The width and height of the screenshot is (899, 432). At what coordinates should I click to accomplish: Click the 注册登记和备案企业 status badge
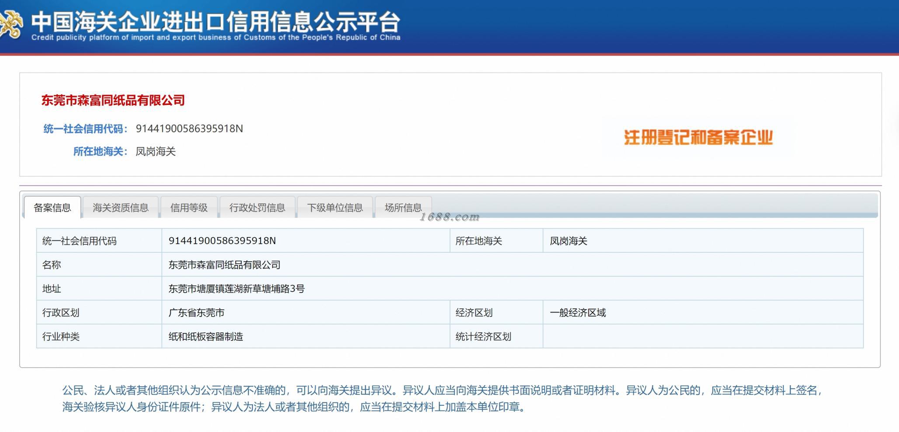point(698,137)
